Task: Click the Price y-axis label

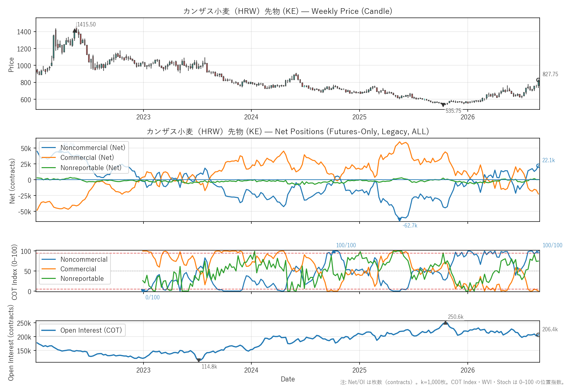Action: [x=11, y=65]
